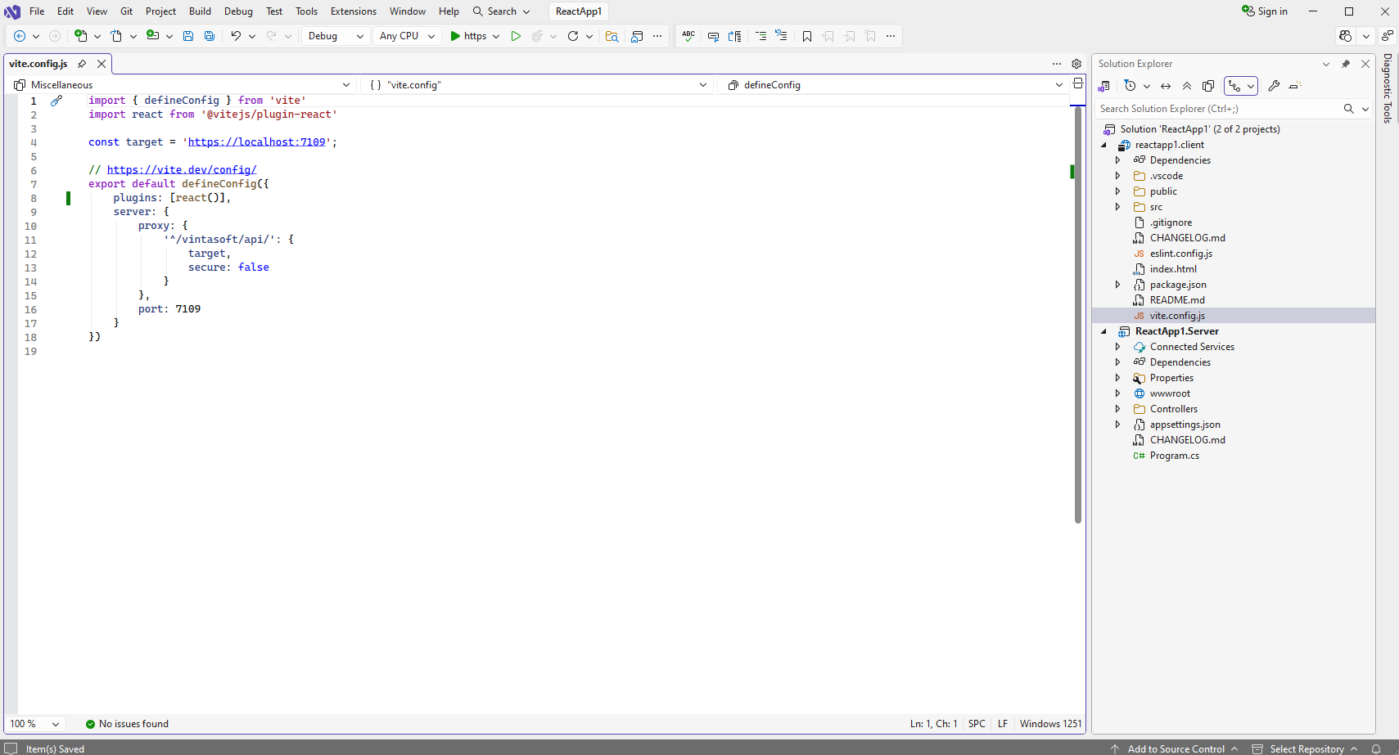Image resolution: width=1399 pixels, height=755 pixels.
Task: Open editor settings gear icon
Action: point(1076,64)
